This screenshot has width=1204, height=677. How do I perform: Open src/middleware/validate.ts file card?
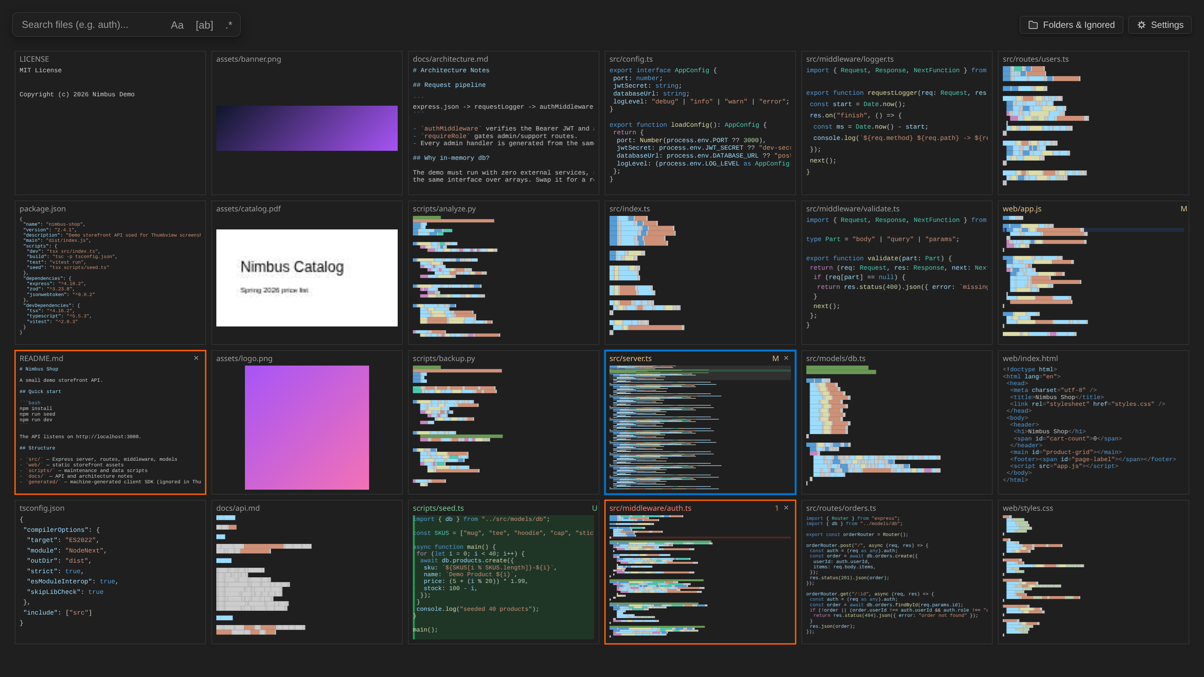(x=897, y=273)
